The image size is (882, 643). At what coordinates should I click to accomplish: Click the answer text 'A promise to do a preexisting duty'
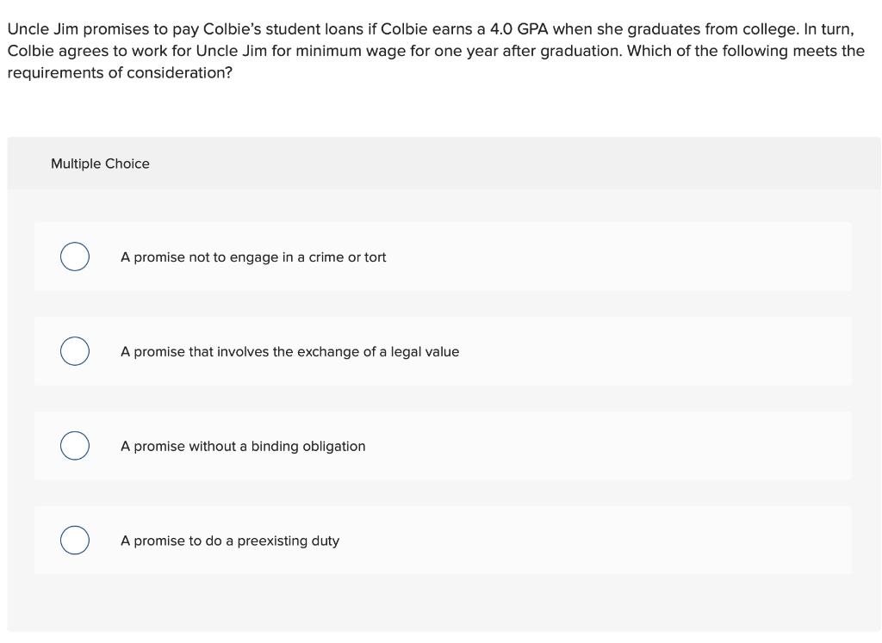pos(230,541)
